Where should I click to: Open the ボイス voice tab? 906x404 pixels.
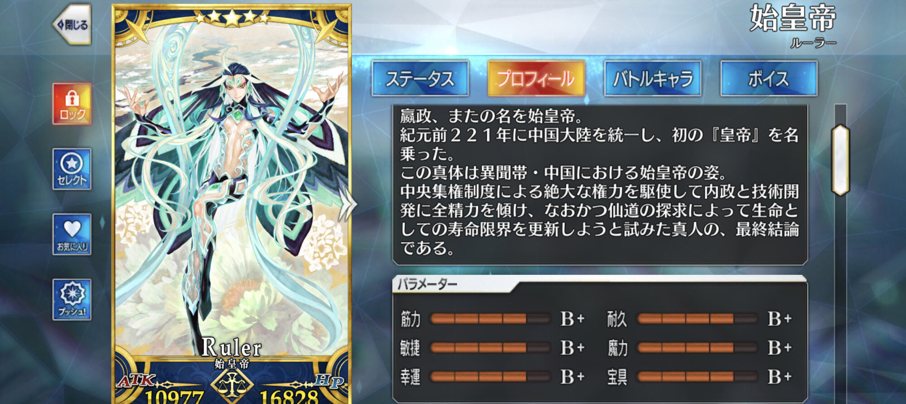(769, 79)
